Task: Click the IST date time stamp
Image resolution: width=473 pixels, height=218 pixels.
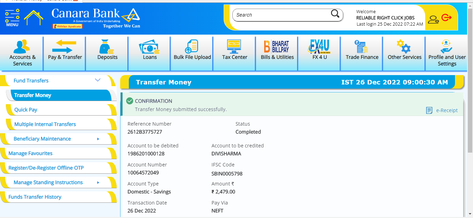Action: 395,82
